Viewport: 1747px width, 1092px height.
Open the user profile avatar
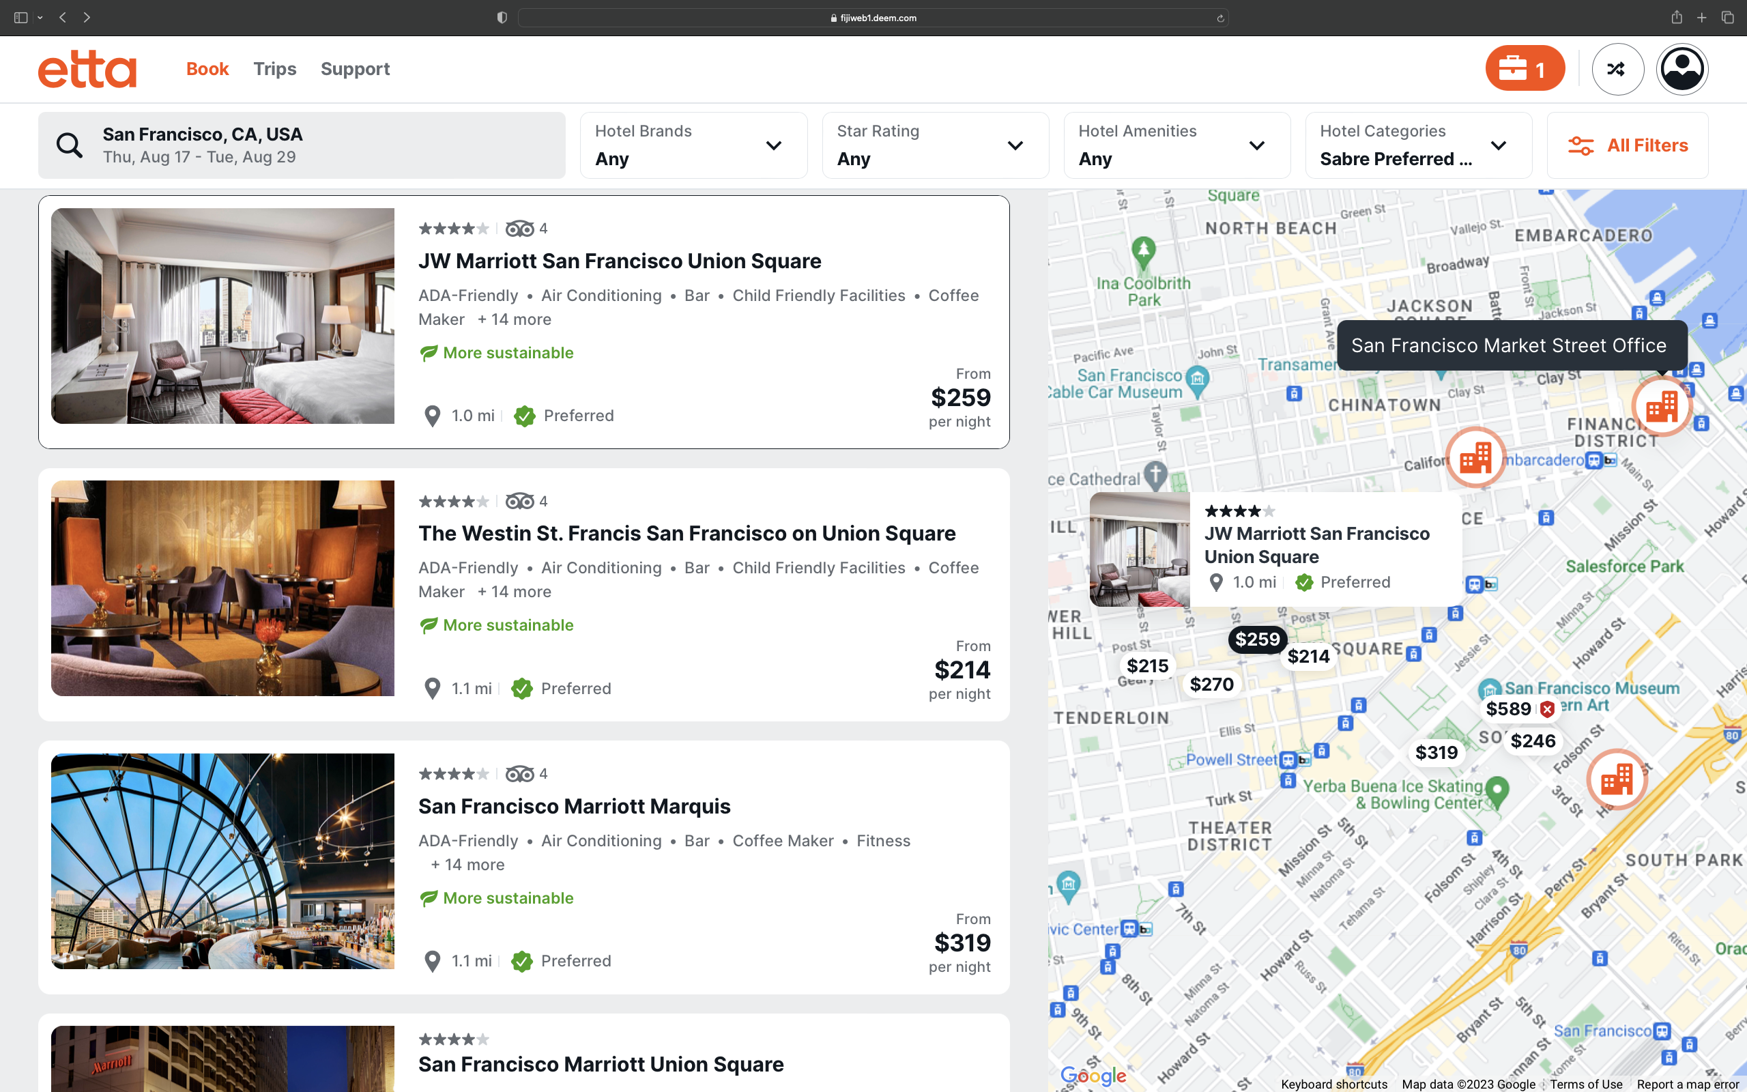click(x=1682, y=69)
